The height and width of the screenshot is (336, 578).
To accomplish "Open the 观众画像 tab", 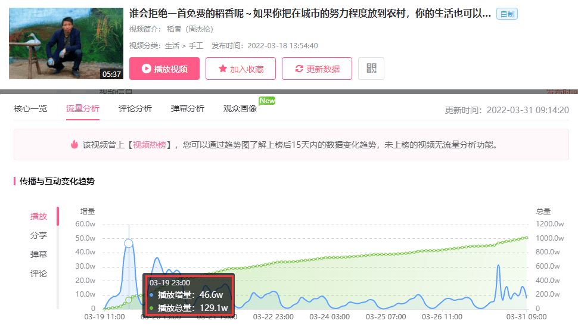I will tap(240, 108).
